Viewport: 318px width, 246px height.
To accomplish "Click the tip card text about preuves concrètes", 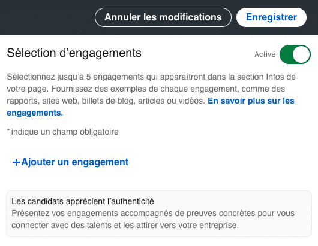I will point(153,219).
